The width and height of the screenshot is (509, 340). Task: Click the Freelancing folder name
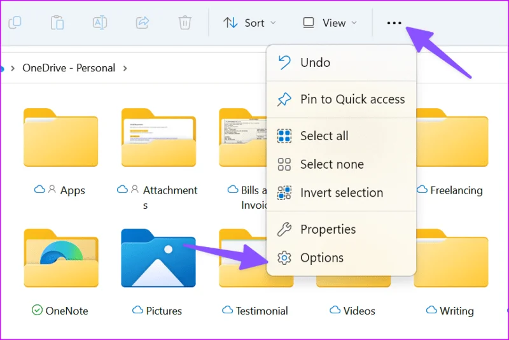pyautogui.click(x=456, y=190)
